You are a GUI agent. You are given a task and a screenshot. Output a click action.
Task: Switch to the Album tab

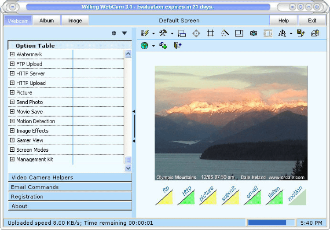pos(47,21)
